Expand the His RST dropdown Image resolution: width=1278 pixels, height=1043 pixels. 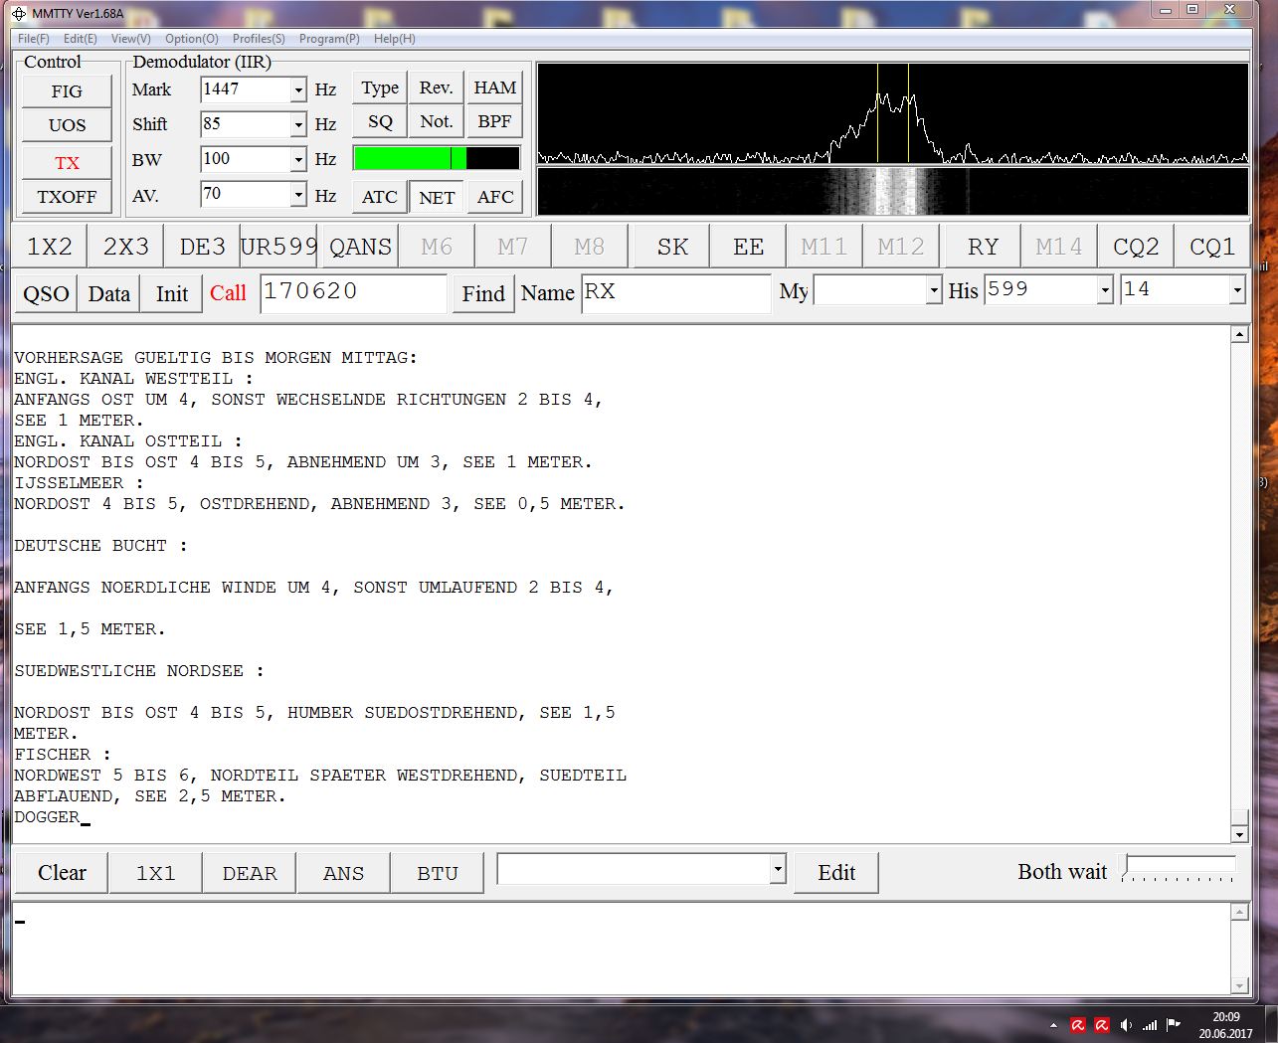point(1104,290)
